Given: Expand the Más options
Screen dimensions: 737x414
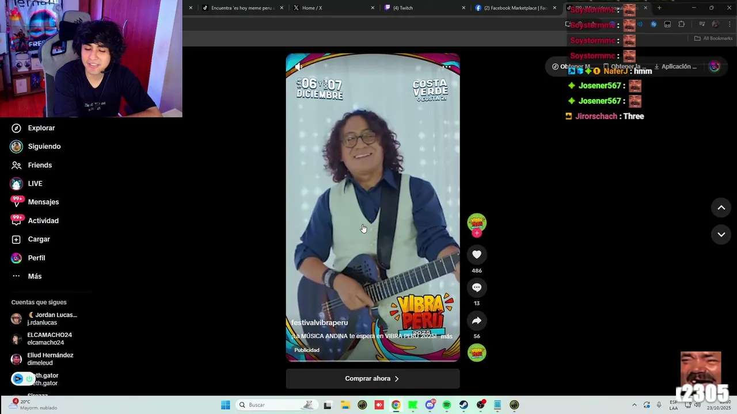Looking at the screenshot, I should point(26,277).
